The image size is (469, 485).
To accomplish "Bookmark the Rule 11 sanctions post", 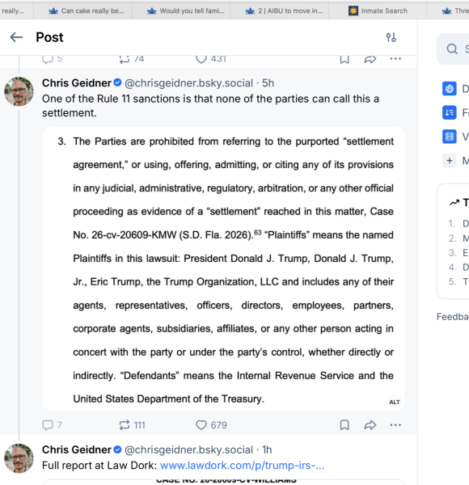I will [344, 425].
